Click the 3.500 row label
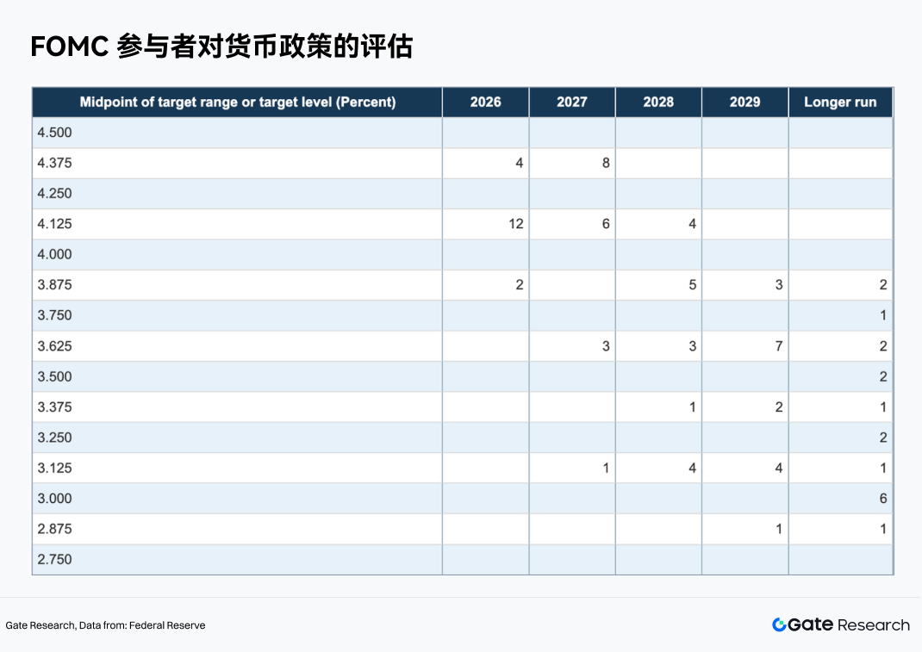 coord(54,377)
